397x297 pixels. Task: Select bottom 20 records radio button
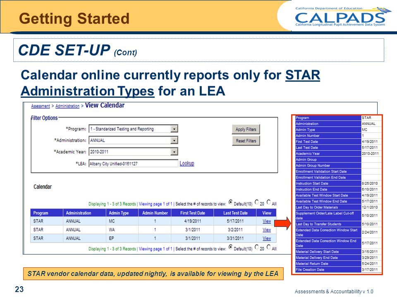click(x=257, y=247)
